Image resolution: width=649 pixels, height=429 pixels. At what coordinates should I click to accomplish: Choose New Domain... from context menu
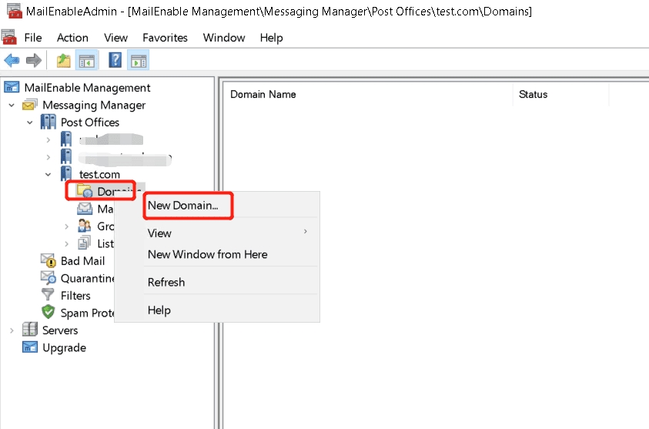(x=183, y=206)
